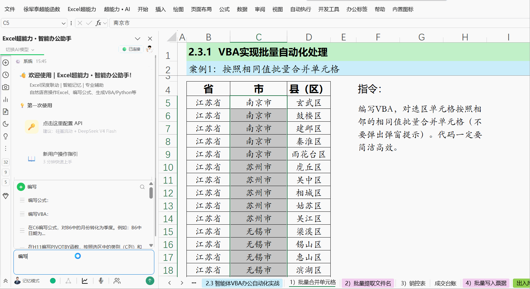Switch to sheet tab 3) 销控表

click(x=413, y=283)
